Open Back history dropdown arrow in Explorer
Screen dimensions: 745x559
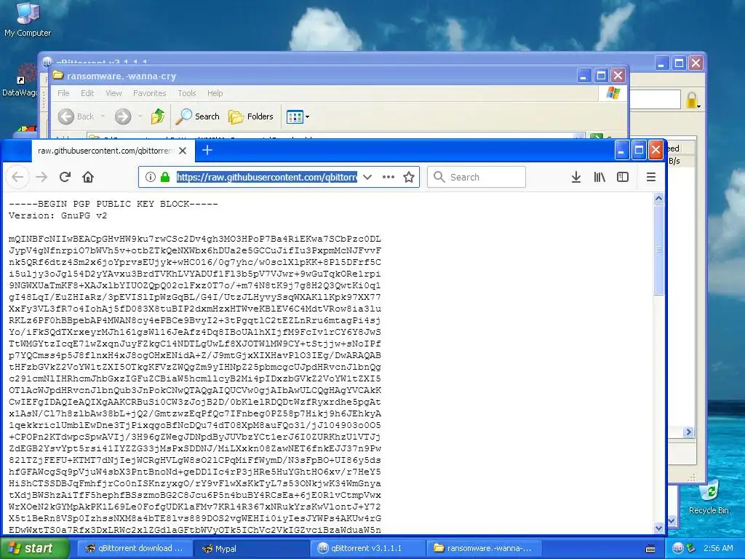coord(103,116)
